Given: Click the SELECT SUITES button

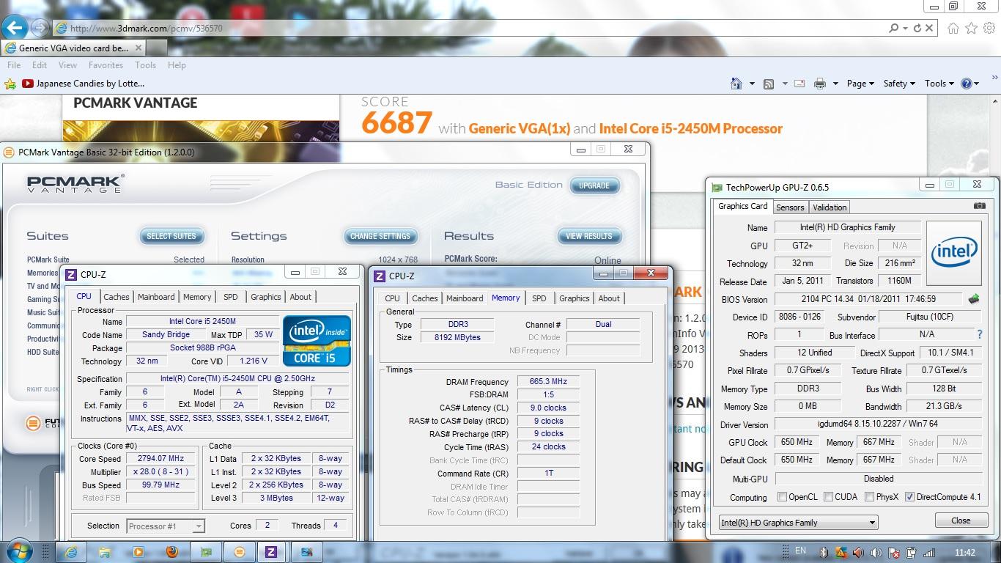Looking at the screenshot, I should [x=171, y=236].
